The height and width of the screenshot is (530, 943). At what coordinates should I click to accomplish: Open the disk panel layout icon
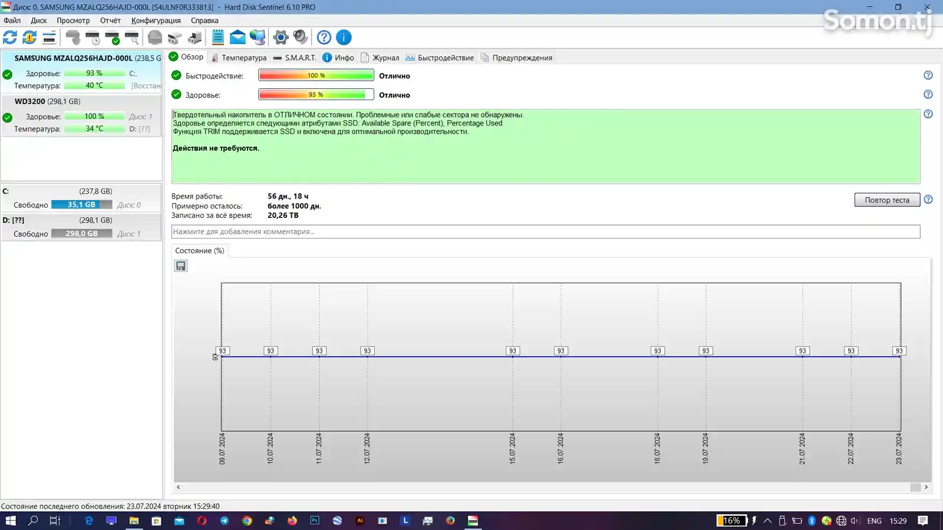pyautogui.click(x=50, y=37)
